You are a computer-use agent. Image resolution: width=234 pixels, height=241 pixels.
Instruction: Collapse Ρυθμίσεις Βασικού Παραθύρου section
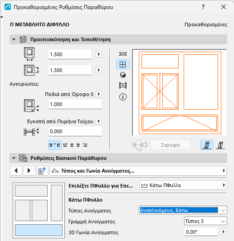point(14,158)
